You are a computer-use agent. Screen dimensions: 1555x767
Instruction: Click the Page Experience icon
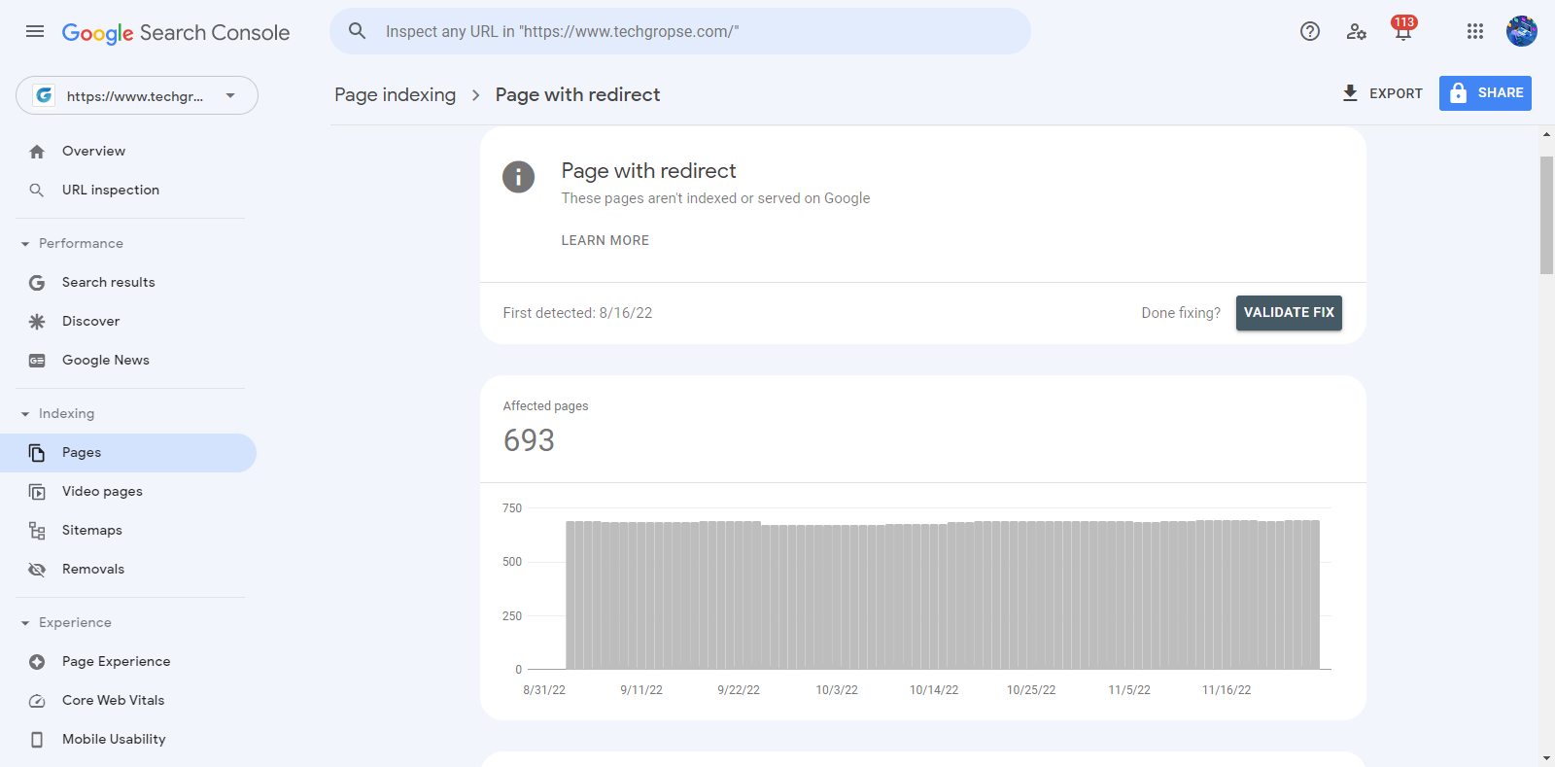click(37, 662)
